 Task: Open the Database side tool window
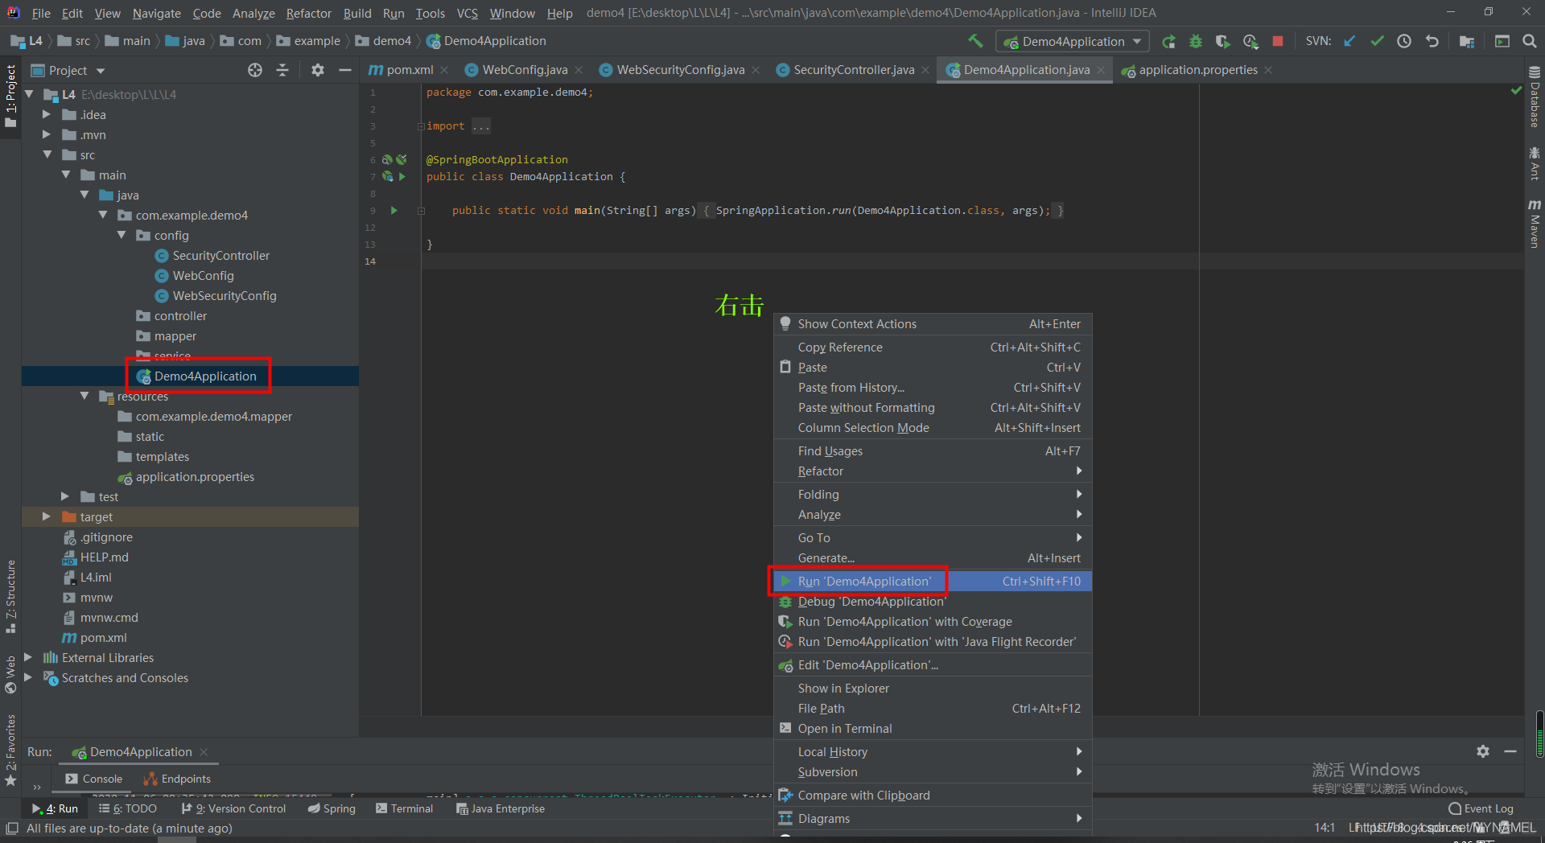1535,97
